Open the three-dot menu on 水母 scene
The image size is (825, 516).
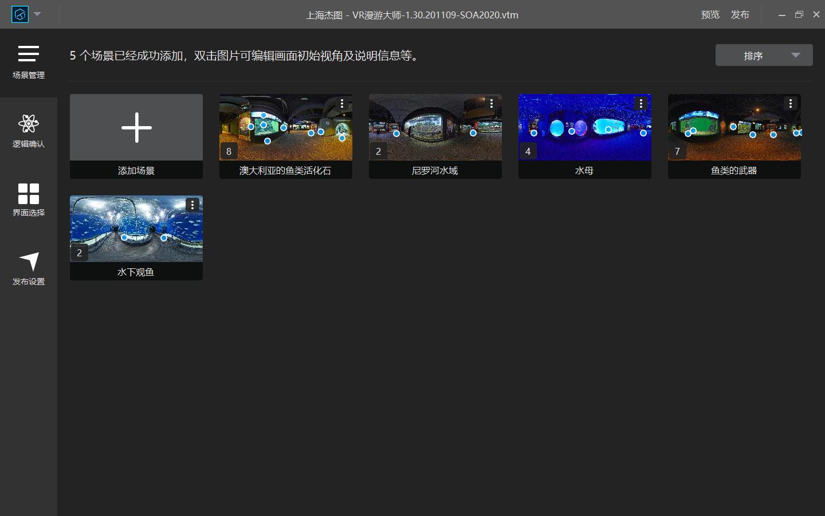click(x=641, y=103)
